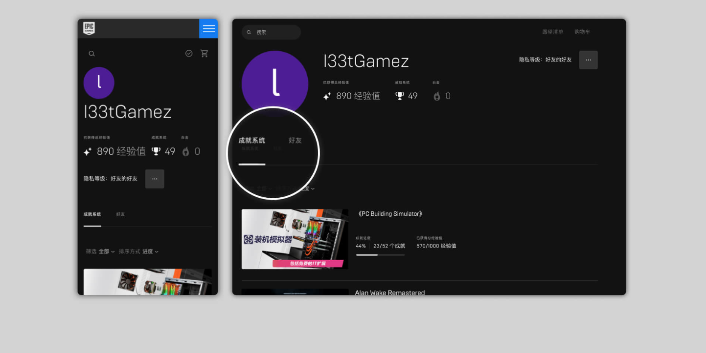
Task: Open the 购物车 link in desktop view
Action: (582, 32)
